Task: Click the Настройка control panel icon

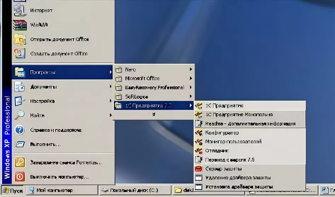Action: point(20,101)
